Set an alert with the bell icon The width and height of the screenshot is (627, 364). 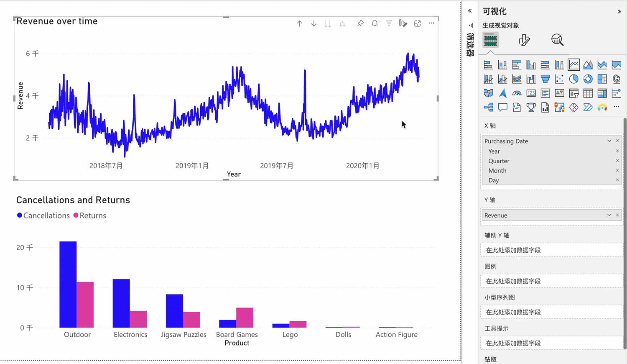pyautogui.click(x=375, y=23)
